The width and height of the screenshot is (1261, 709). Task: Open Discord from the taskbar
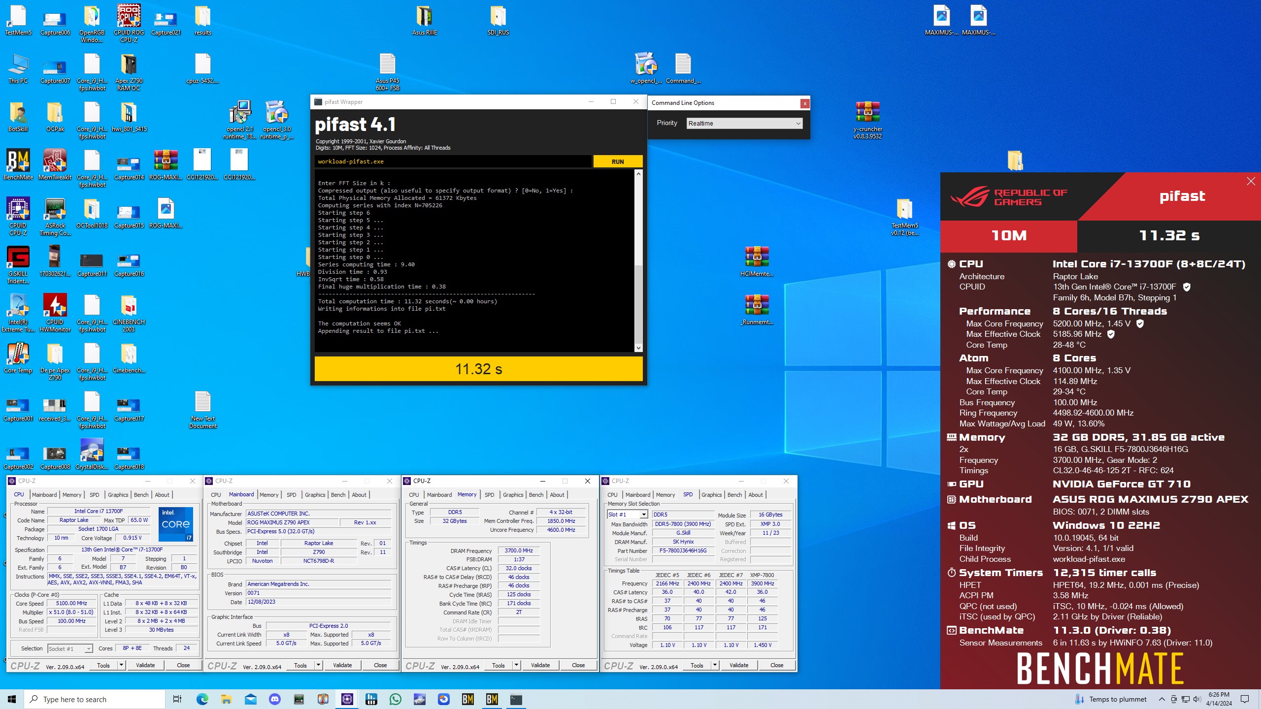pyautogui.click(x=274, y=699)
